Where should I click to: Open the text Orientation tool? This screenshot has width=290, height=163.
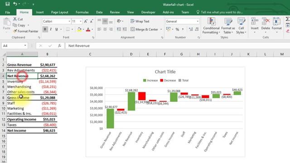click(x=119, y=21)
